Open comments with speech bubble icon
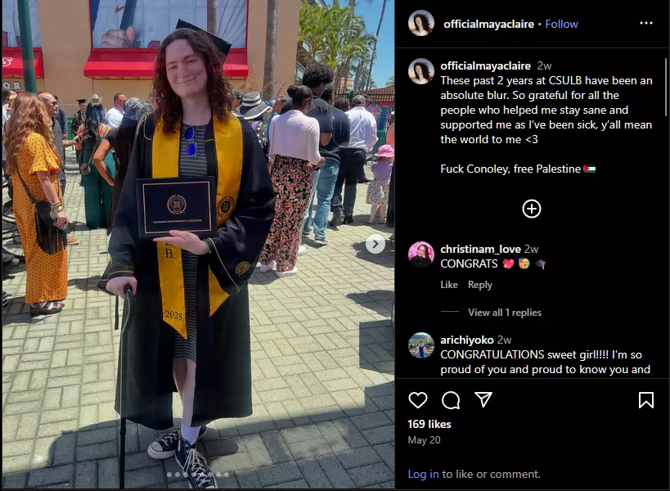Viewport: 670px width, 491px height. coord(451,400)
